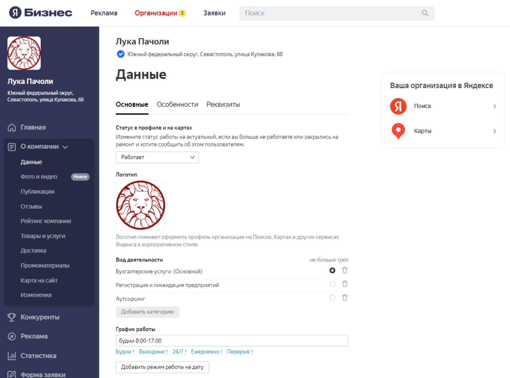This screenshot has width=510, height=378.
Task: Click into the top Поиск search field
Action: tap(337, 13)
